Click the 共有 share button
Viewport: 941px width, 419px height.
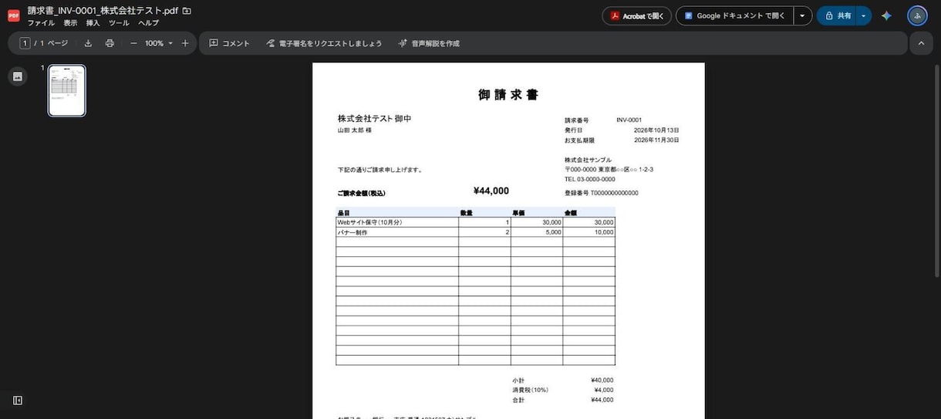pyautogui.click(x=836, y=15)
